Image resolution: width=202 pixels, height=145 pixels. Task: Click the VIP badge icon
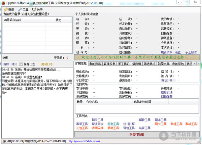[5, 58]
